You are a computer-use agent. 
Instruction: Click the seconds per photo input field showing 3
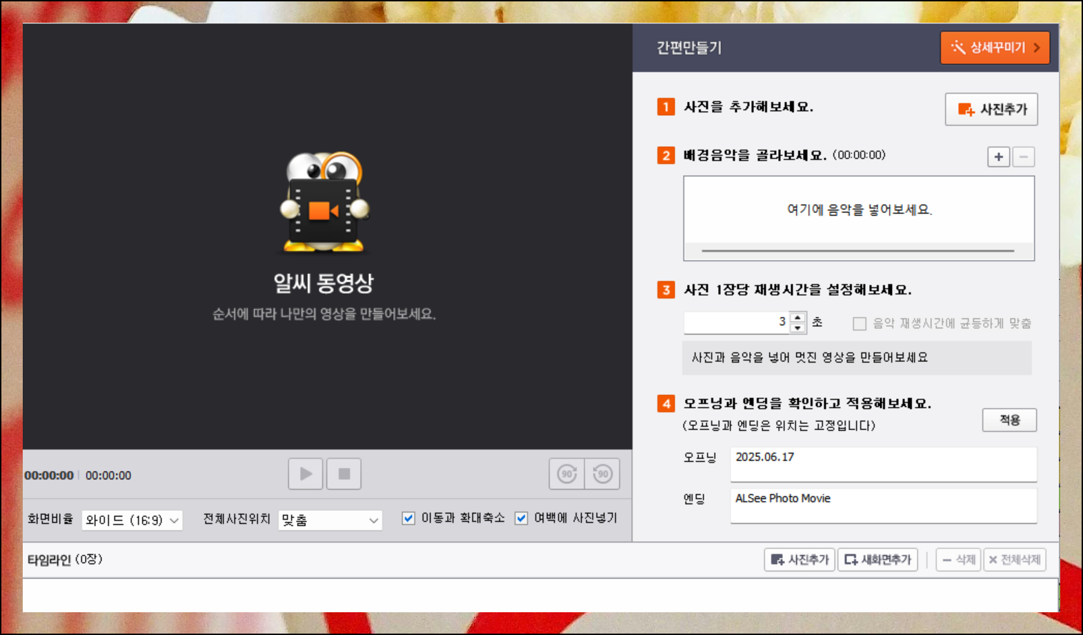[x=736, y=322]
